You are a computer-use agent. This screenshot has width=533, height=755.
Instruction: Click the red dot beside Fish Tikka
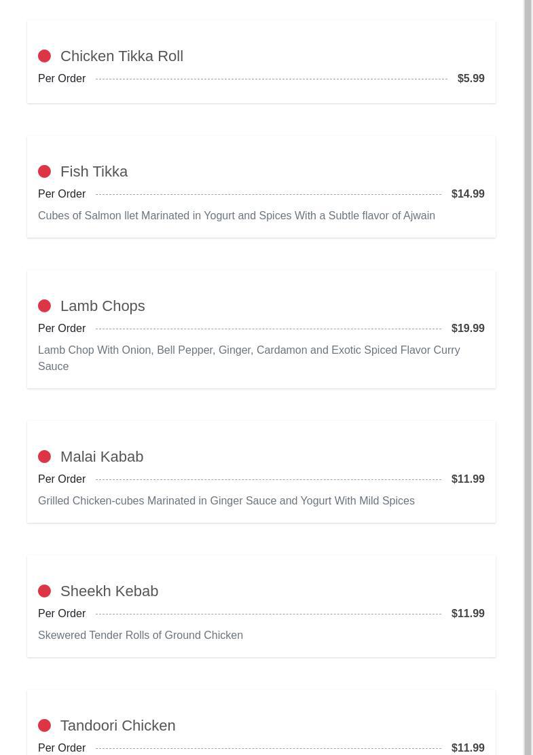pos(44,172)
